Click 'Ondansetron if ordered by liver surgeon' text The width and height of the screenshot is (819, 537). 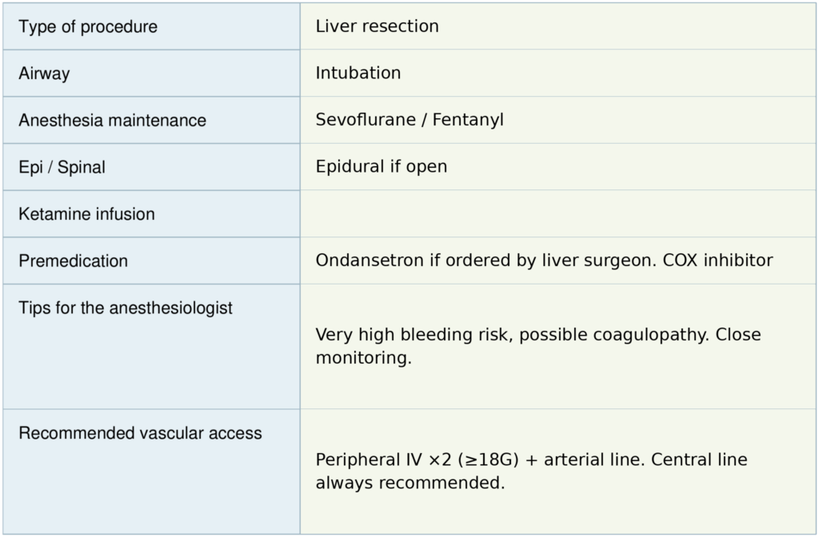pyautogui.click(x=485, y=261)
